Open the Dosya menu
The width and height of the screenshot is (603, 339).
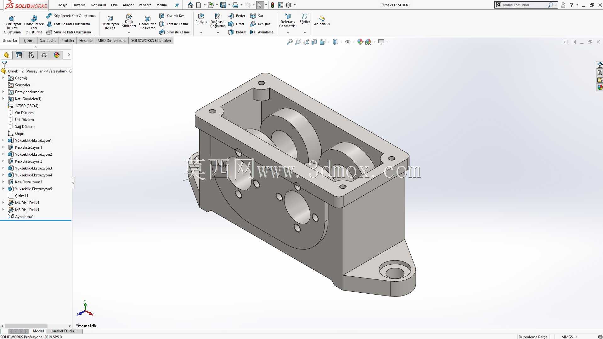62,5
